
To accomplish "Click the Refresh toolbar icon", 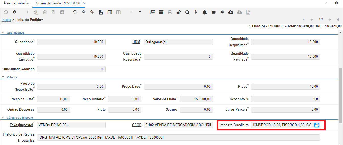I will pos(75,12).
